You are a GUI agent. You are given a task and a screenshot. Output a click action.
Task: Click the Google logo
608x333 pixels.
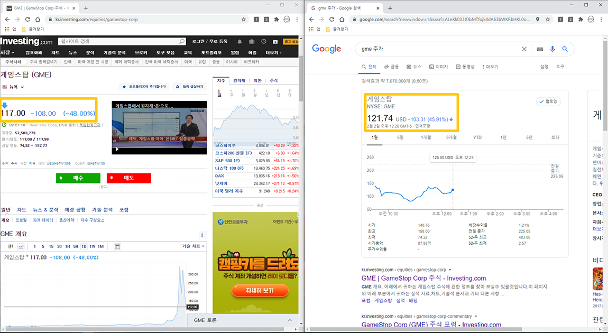pos(327,49)
